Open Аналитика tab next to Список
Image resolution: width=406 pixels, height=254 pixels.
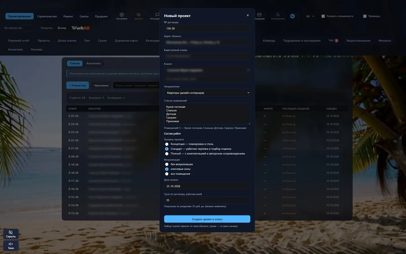tap(93, 63)
